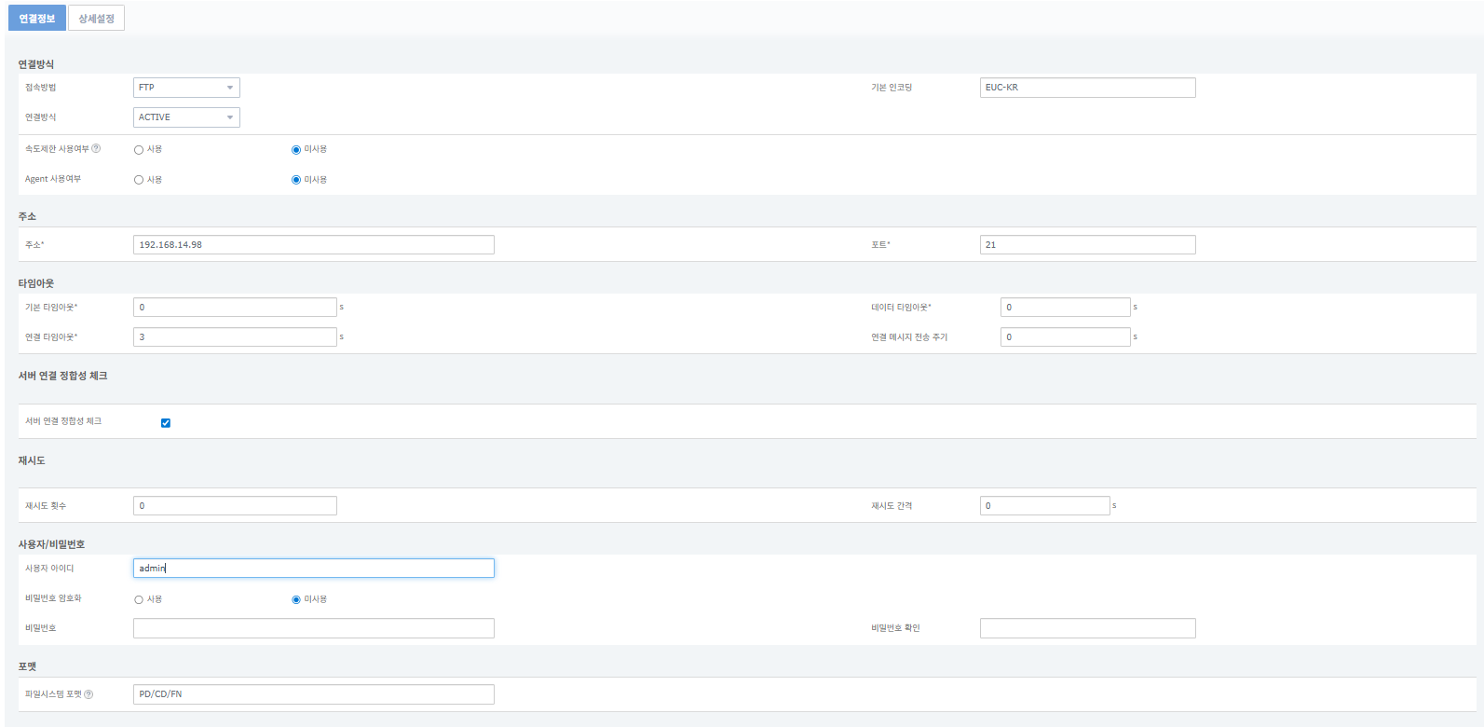Click the 데이터 타임아웃 input field
The height and width of the screenshot is (727, 1484).
click(1065, 308)
